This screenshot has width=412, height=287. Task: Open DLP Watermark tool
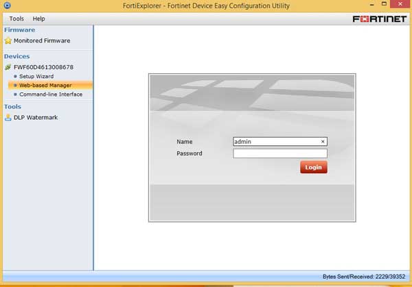[36, 117]
